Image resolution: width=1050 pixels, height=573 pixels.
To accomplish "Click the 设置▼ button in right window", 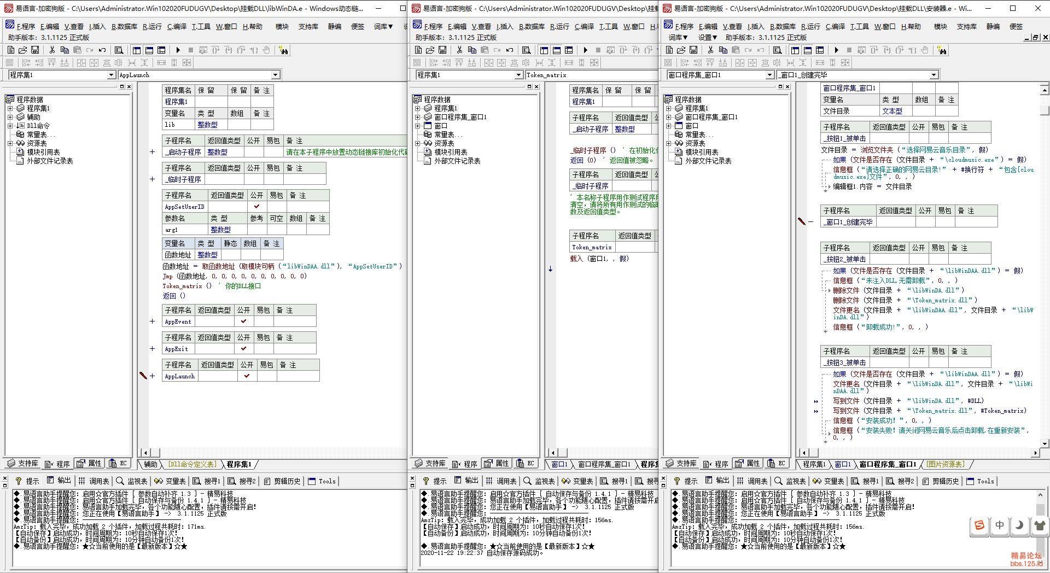I will click(707, 38).
